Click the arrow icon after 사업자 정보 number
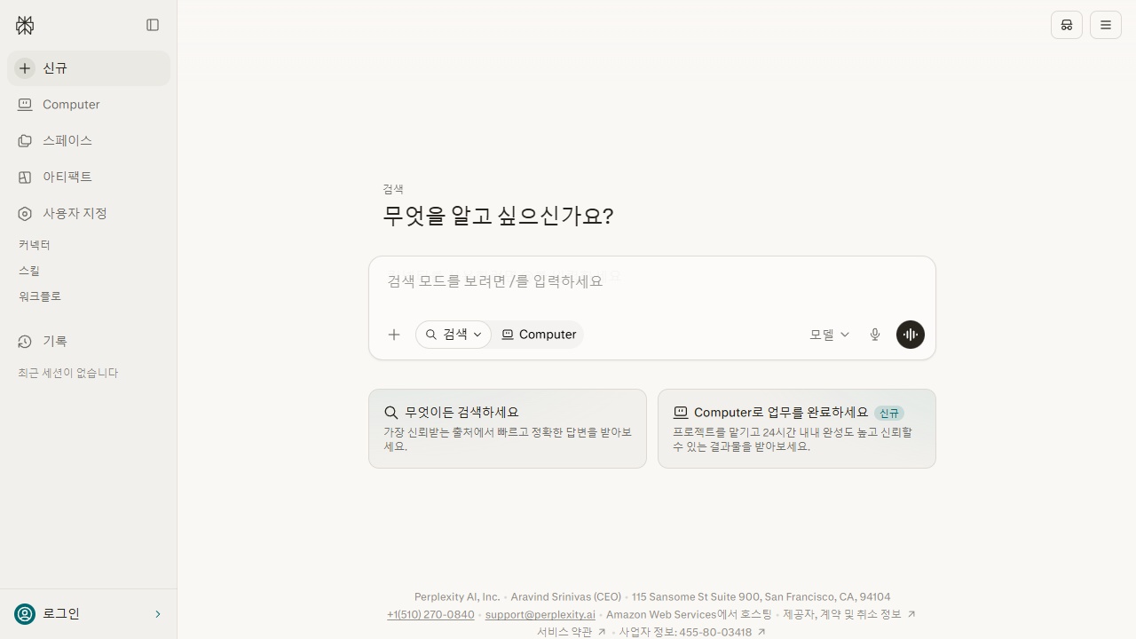1136x639 pixels. pos(761,633)
